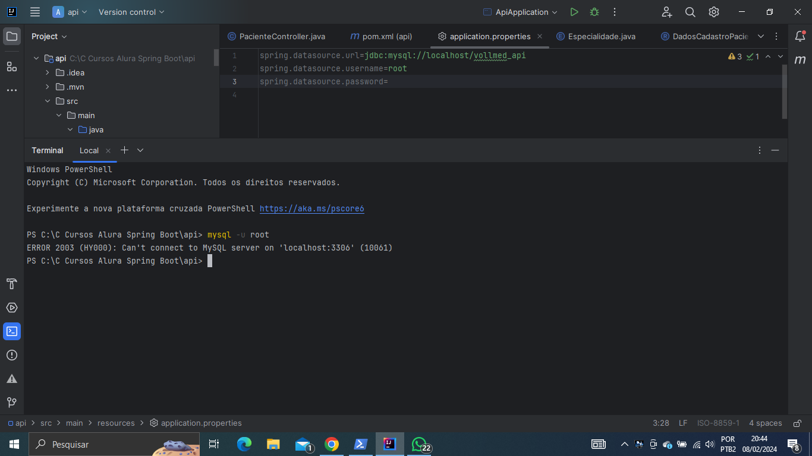Open the Notifications bell
812x456 pixels.
coord(800,36)
